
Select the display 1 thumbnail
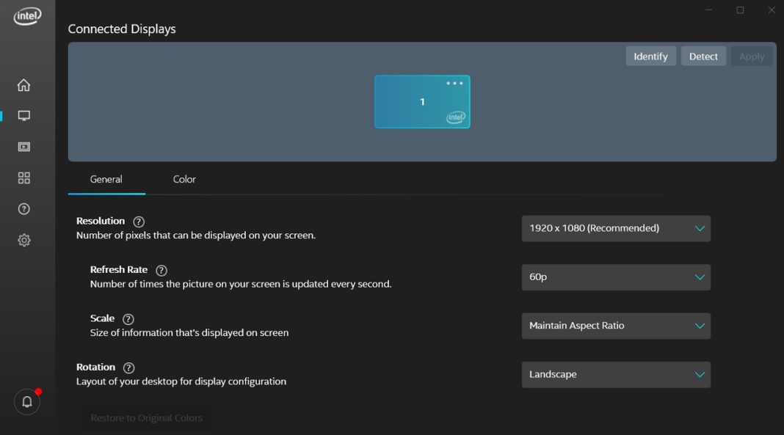coord(422,101)
